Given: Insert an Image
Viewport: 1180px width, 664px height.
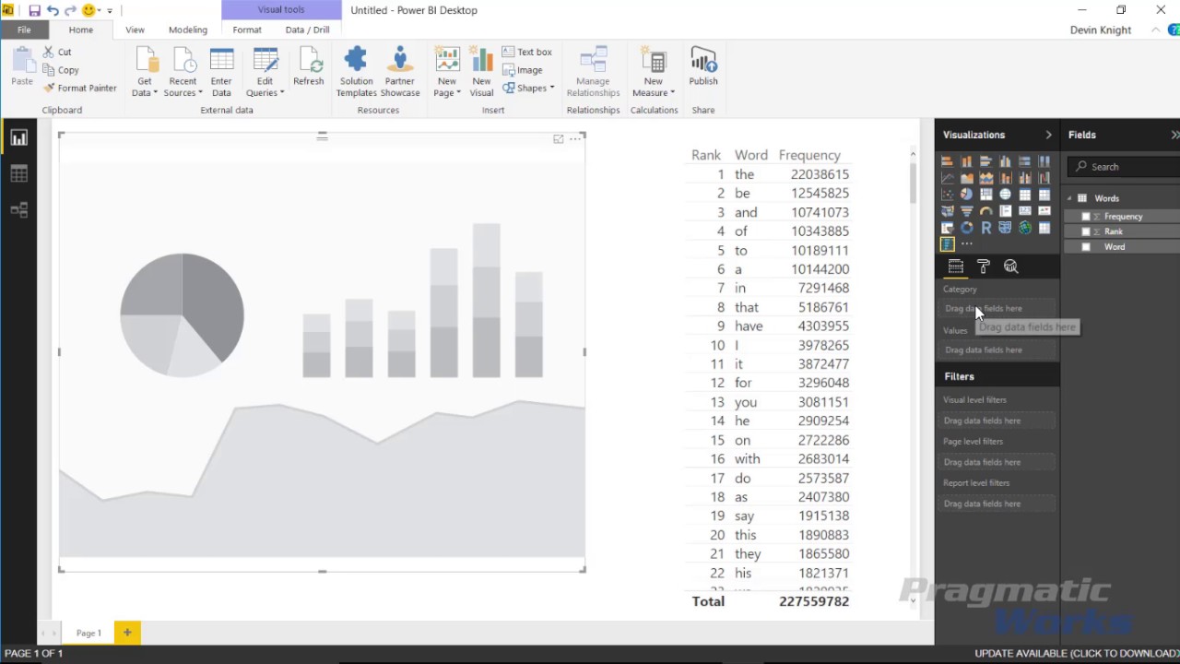Looking at the screenshot, I should point(523,70).
